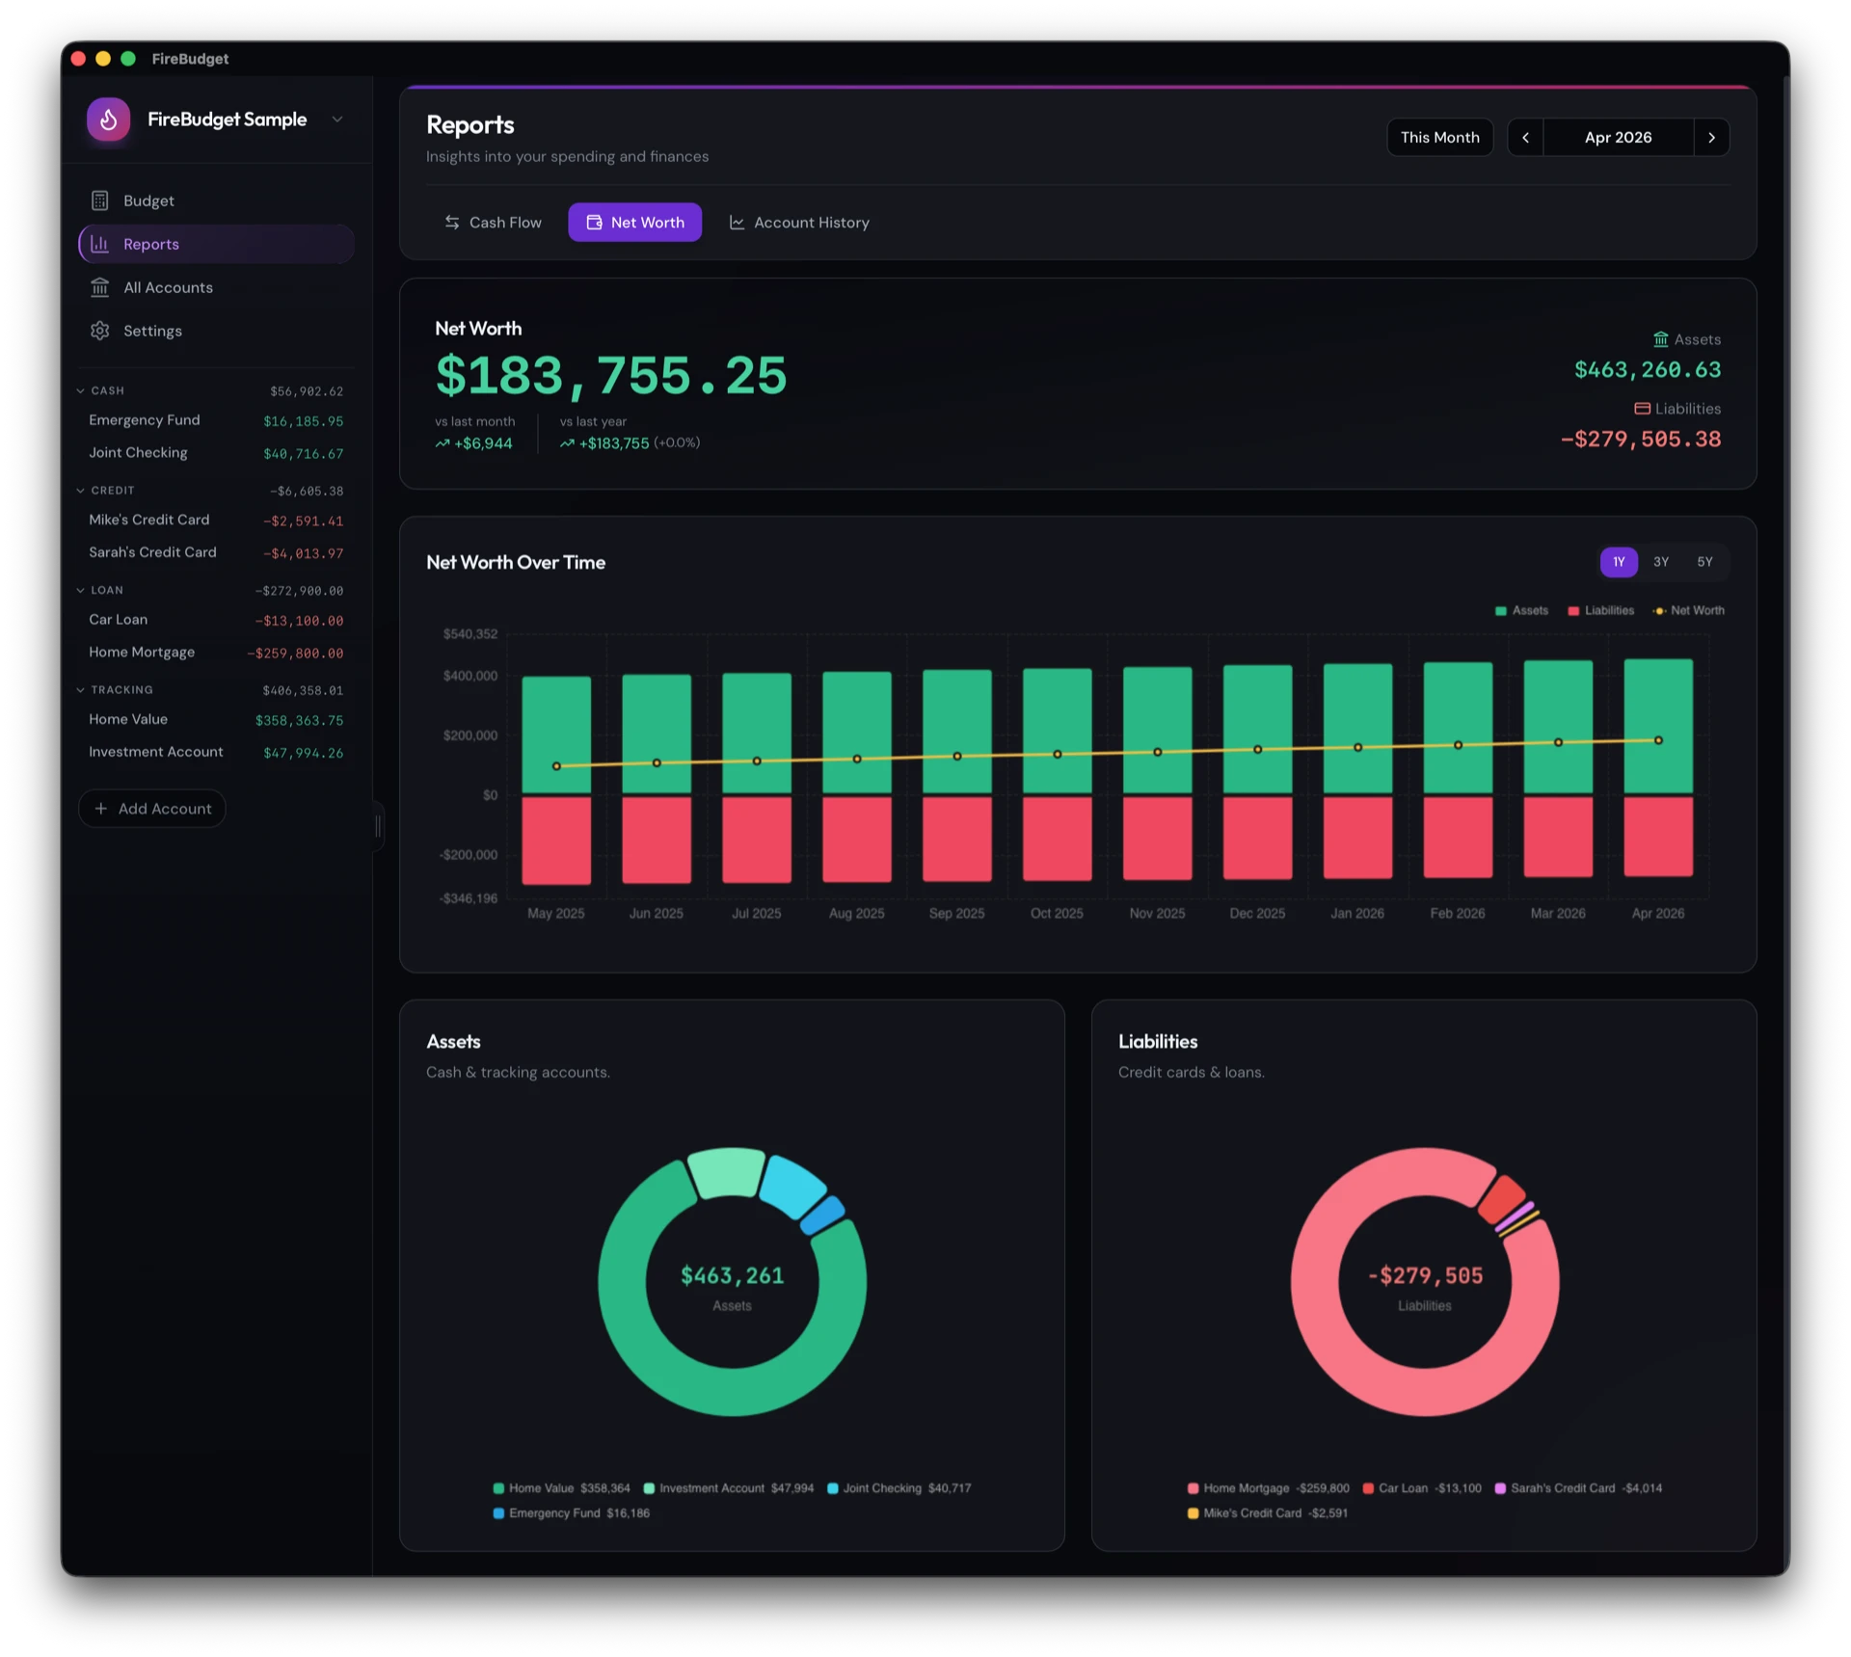Collapse the LOAN account group
Screen dimensions: 1851x1657
coord(80,590)
